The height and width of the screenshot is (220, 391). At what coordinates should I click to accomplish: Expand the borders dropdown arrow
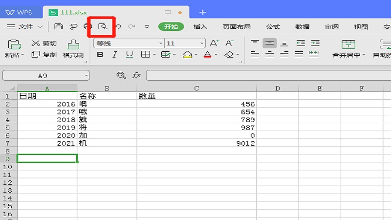(x=154, y=55)
